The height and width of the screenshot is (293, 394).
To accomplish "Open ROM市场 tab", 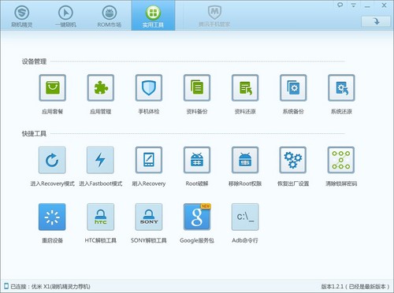I will click(x=110, y=16).
